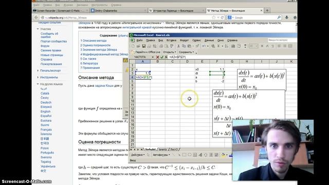Screen dimensions: 329x185
Task: Click the Open folder icon in Excel toolbar
Action: point(138,46)
